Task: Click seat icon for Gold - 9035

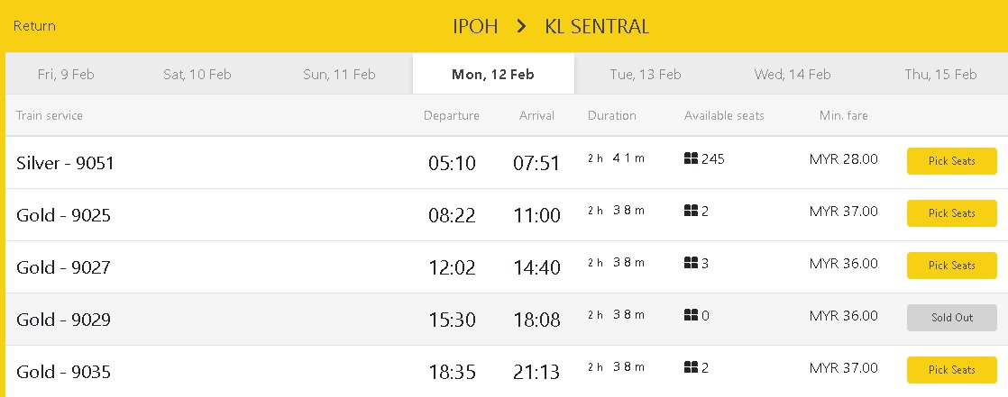Action: coord(692,368)
